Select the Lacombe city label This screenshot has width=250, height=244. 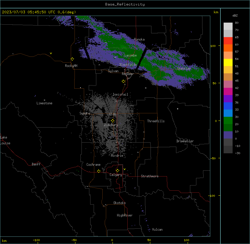click(x=131, y=55)
